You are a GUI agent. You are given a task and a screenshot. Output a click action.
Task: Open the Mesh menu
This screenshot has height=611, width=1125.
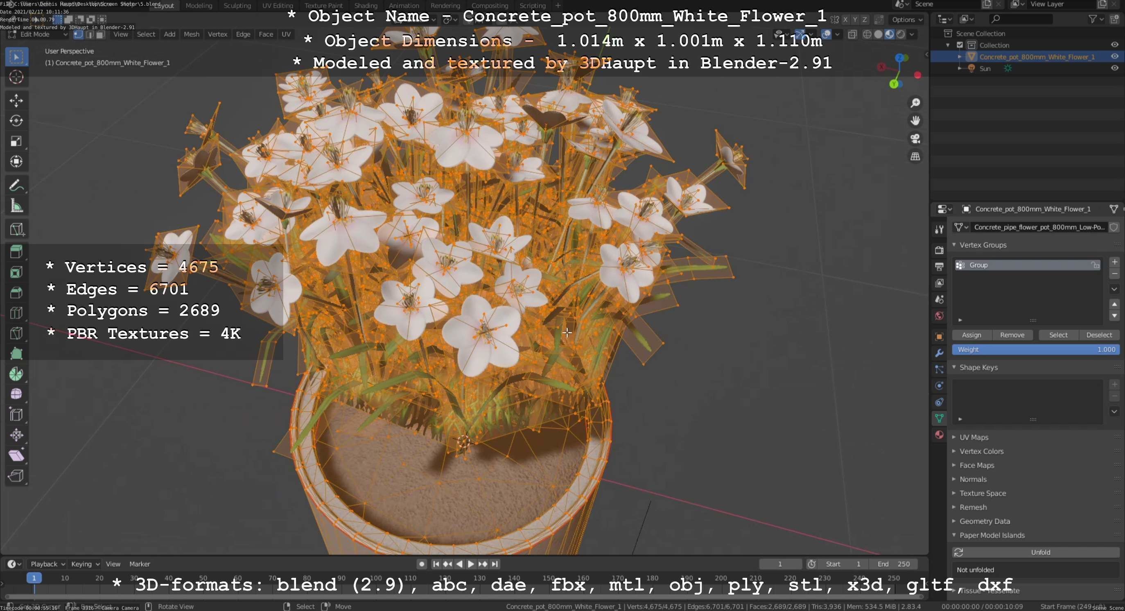pyautogui.click(x=191, y=34)
